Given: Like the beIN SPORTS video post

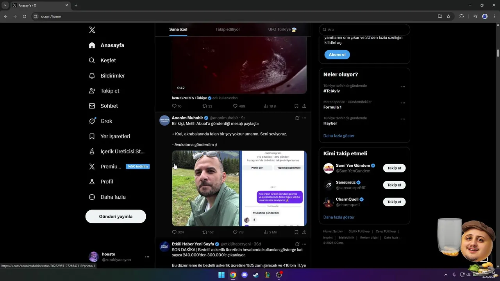Looking at the screenshot, I should tap(239, 106).
